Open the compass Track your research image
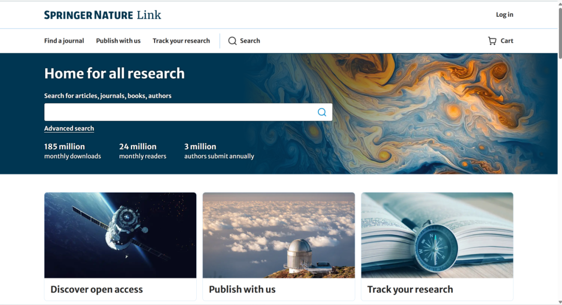The height and width of the screenshot is (305, 562). [437, 235]
